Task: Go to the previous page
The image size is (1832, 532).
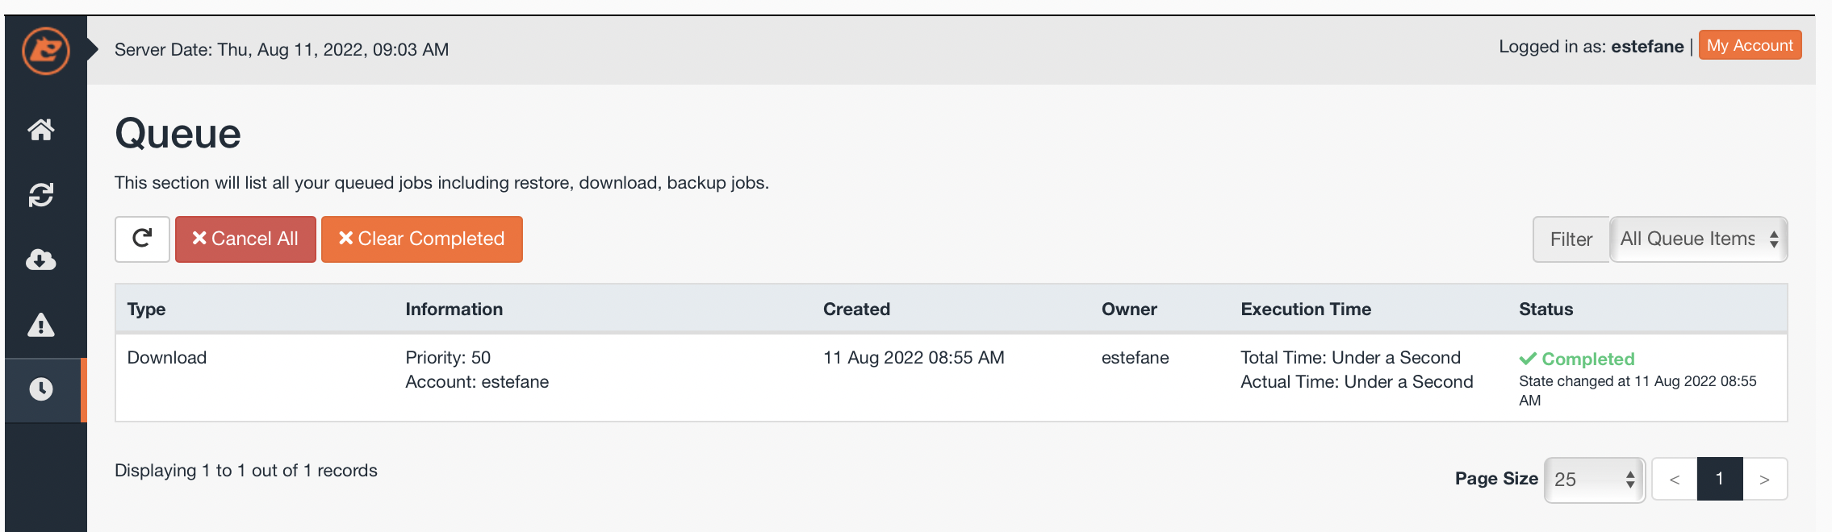Action: point(1675,479)
